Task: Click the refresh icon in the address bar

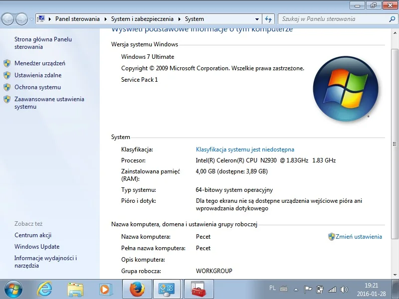Action: pyautogui.click(x=268, y=18)
